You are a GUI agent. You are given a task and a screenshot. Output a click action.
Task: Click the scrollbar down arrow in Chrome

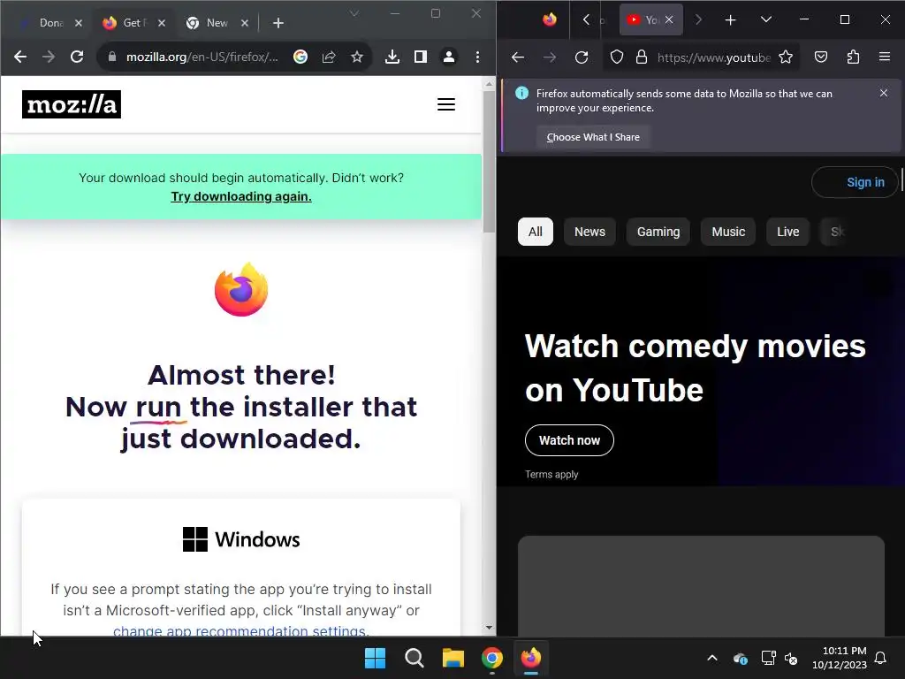click(489, 627)
